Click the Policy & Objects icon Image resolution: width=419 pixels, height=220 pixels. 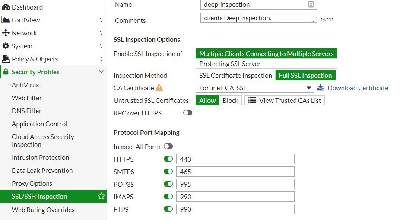(6, 59)
